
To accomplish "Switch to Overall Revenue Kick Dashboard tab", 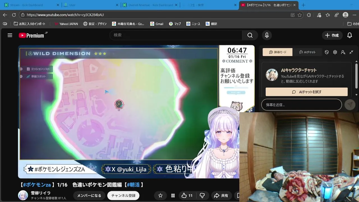I will click(150, 5).
